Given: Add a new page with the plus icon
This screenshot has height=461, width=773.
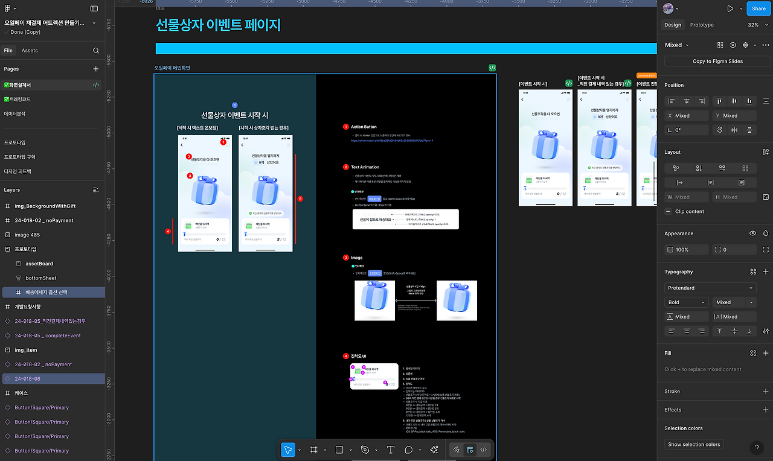Looking at the screenshot, I should point(95,69).
